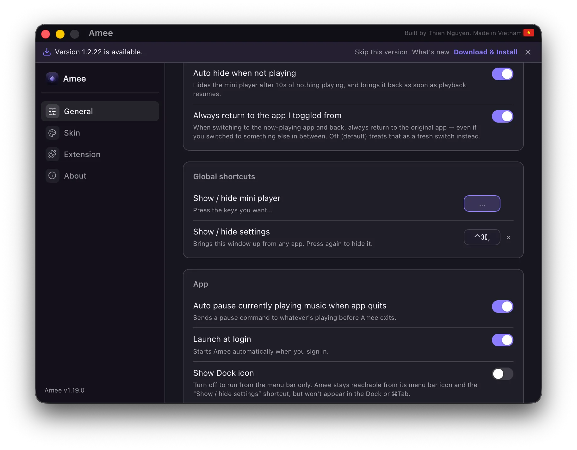
Task: Click the Skin palette icon
Action: tap(52, 133)
